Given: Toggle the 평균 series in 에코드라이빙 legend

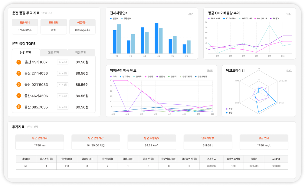Looking at the screenshot, I should click(x=229, y=113).
